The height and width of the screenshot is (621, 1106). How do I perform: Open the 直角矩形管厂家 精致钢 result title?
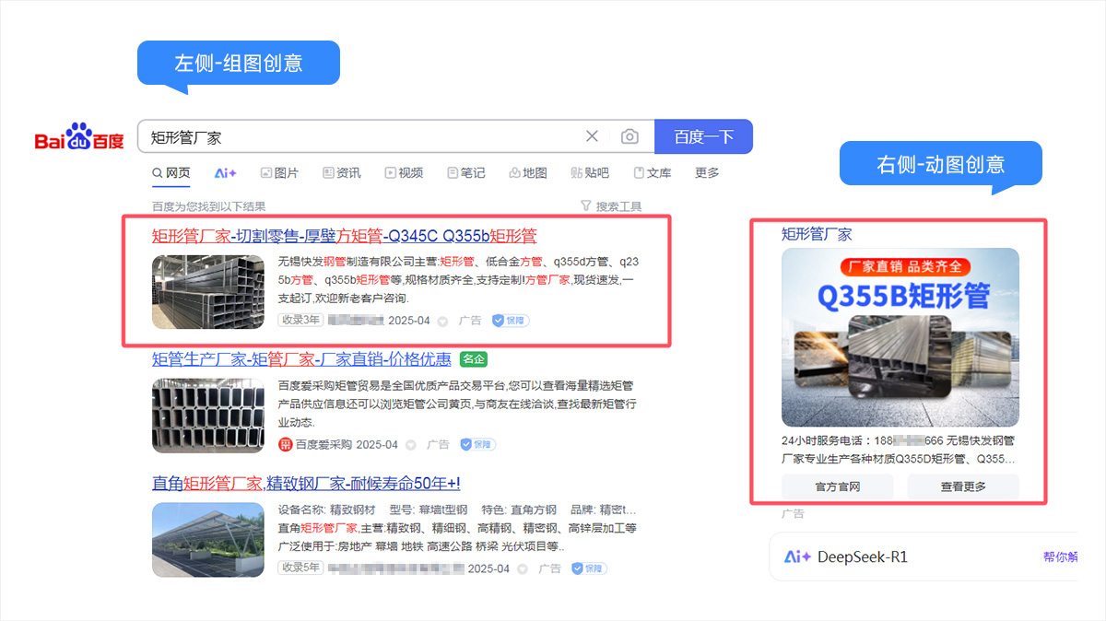306,484
